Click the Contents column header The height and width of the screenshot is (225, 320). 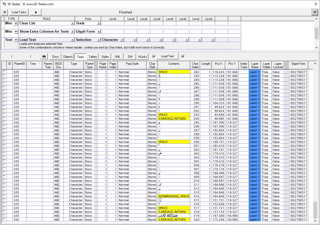pos(174,65)
